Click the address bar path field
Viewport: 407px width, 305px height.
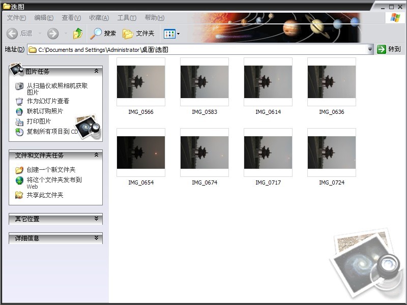coord(200,49)
